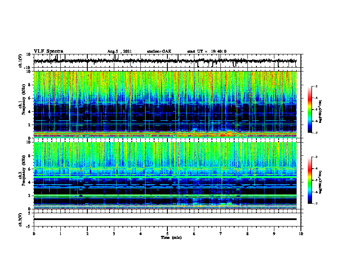Image resolution: width=339 pixels, height=262 pixels.
Task: Click time axis tick label "5"
Action: pos(167,234)
